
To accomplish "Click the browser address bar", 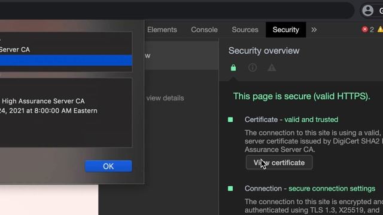I will click(x=177, y=11).
